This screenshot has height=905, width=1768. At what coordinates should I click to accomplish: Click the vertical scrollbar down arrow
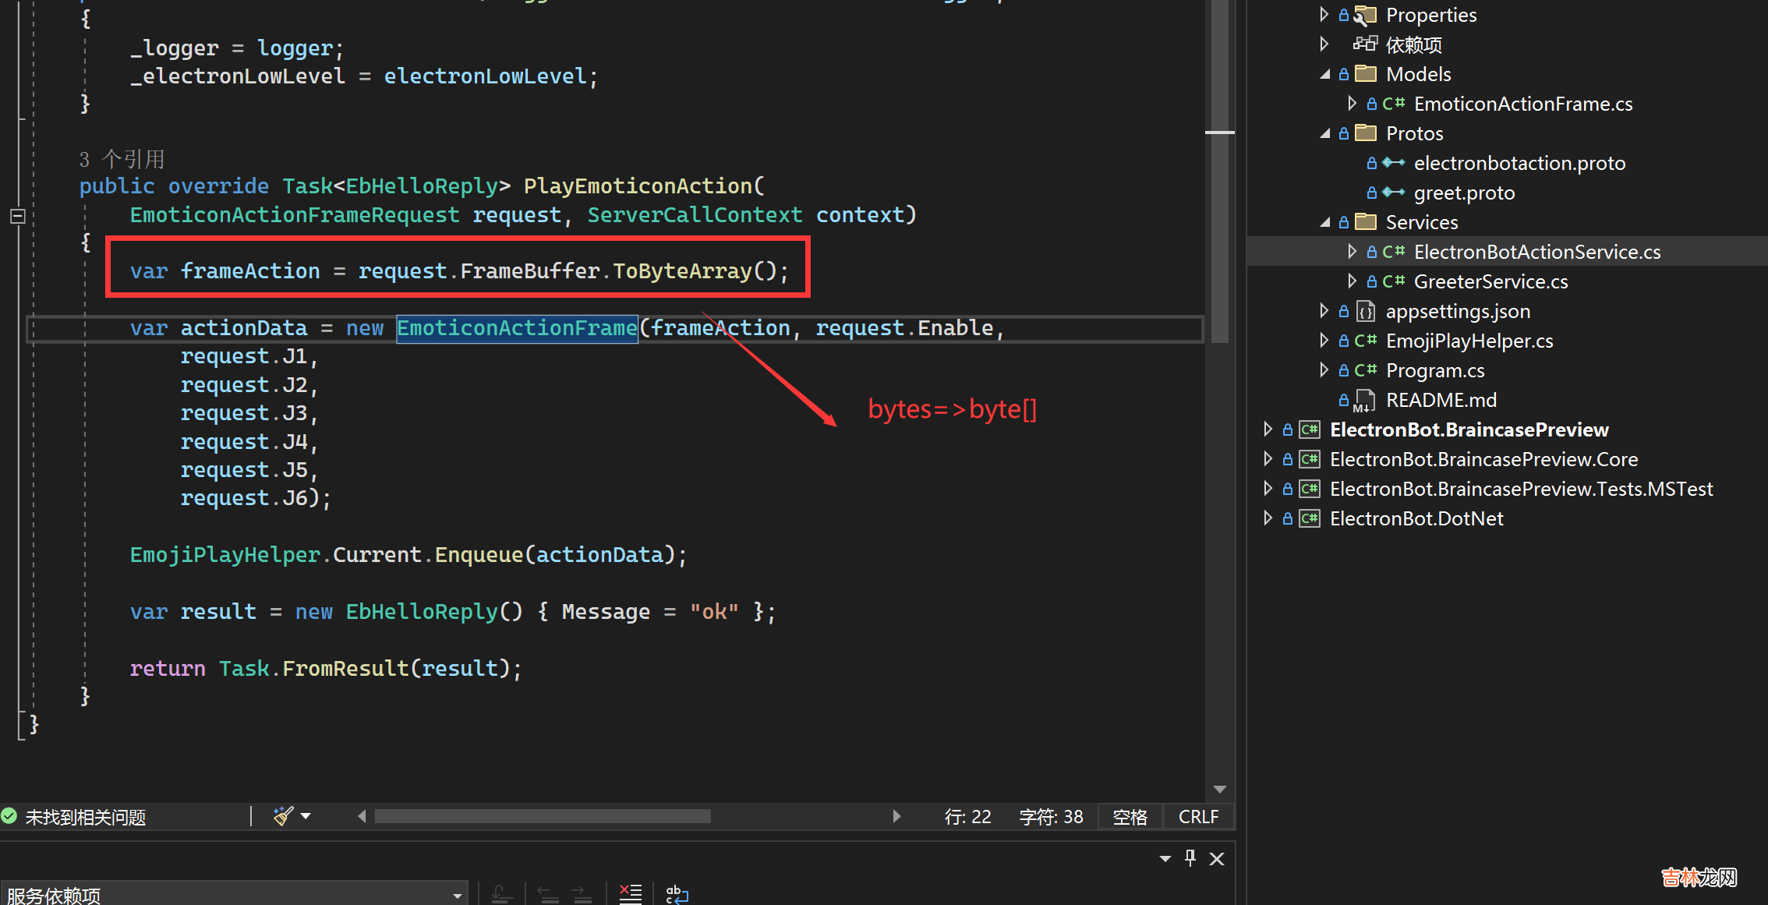point(1220,790)
